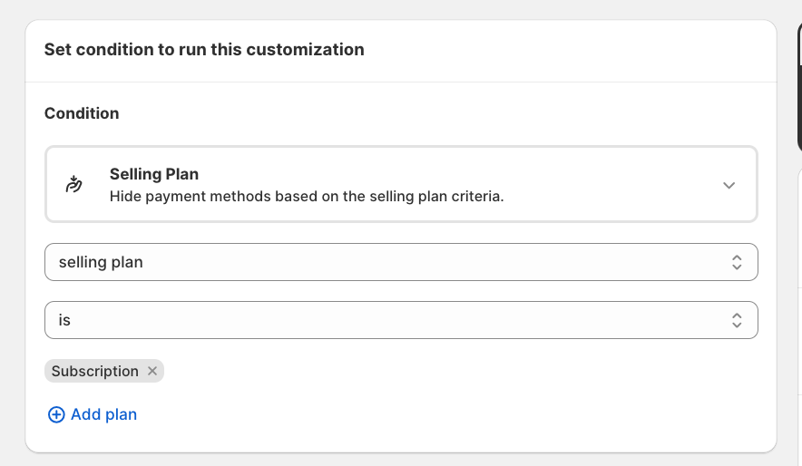Click the up-down arrows in "selling plan" selector
This screenshot has height=466, width=802.
coord(737,262)
